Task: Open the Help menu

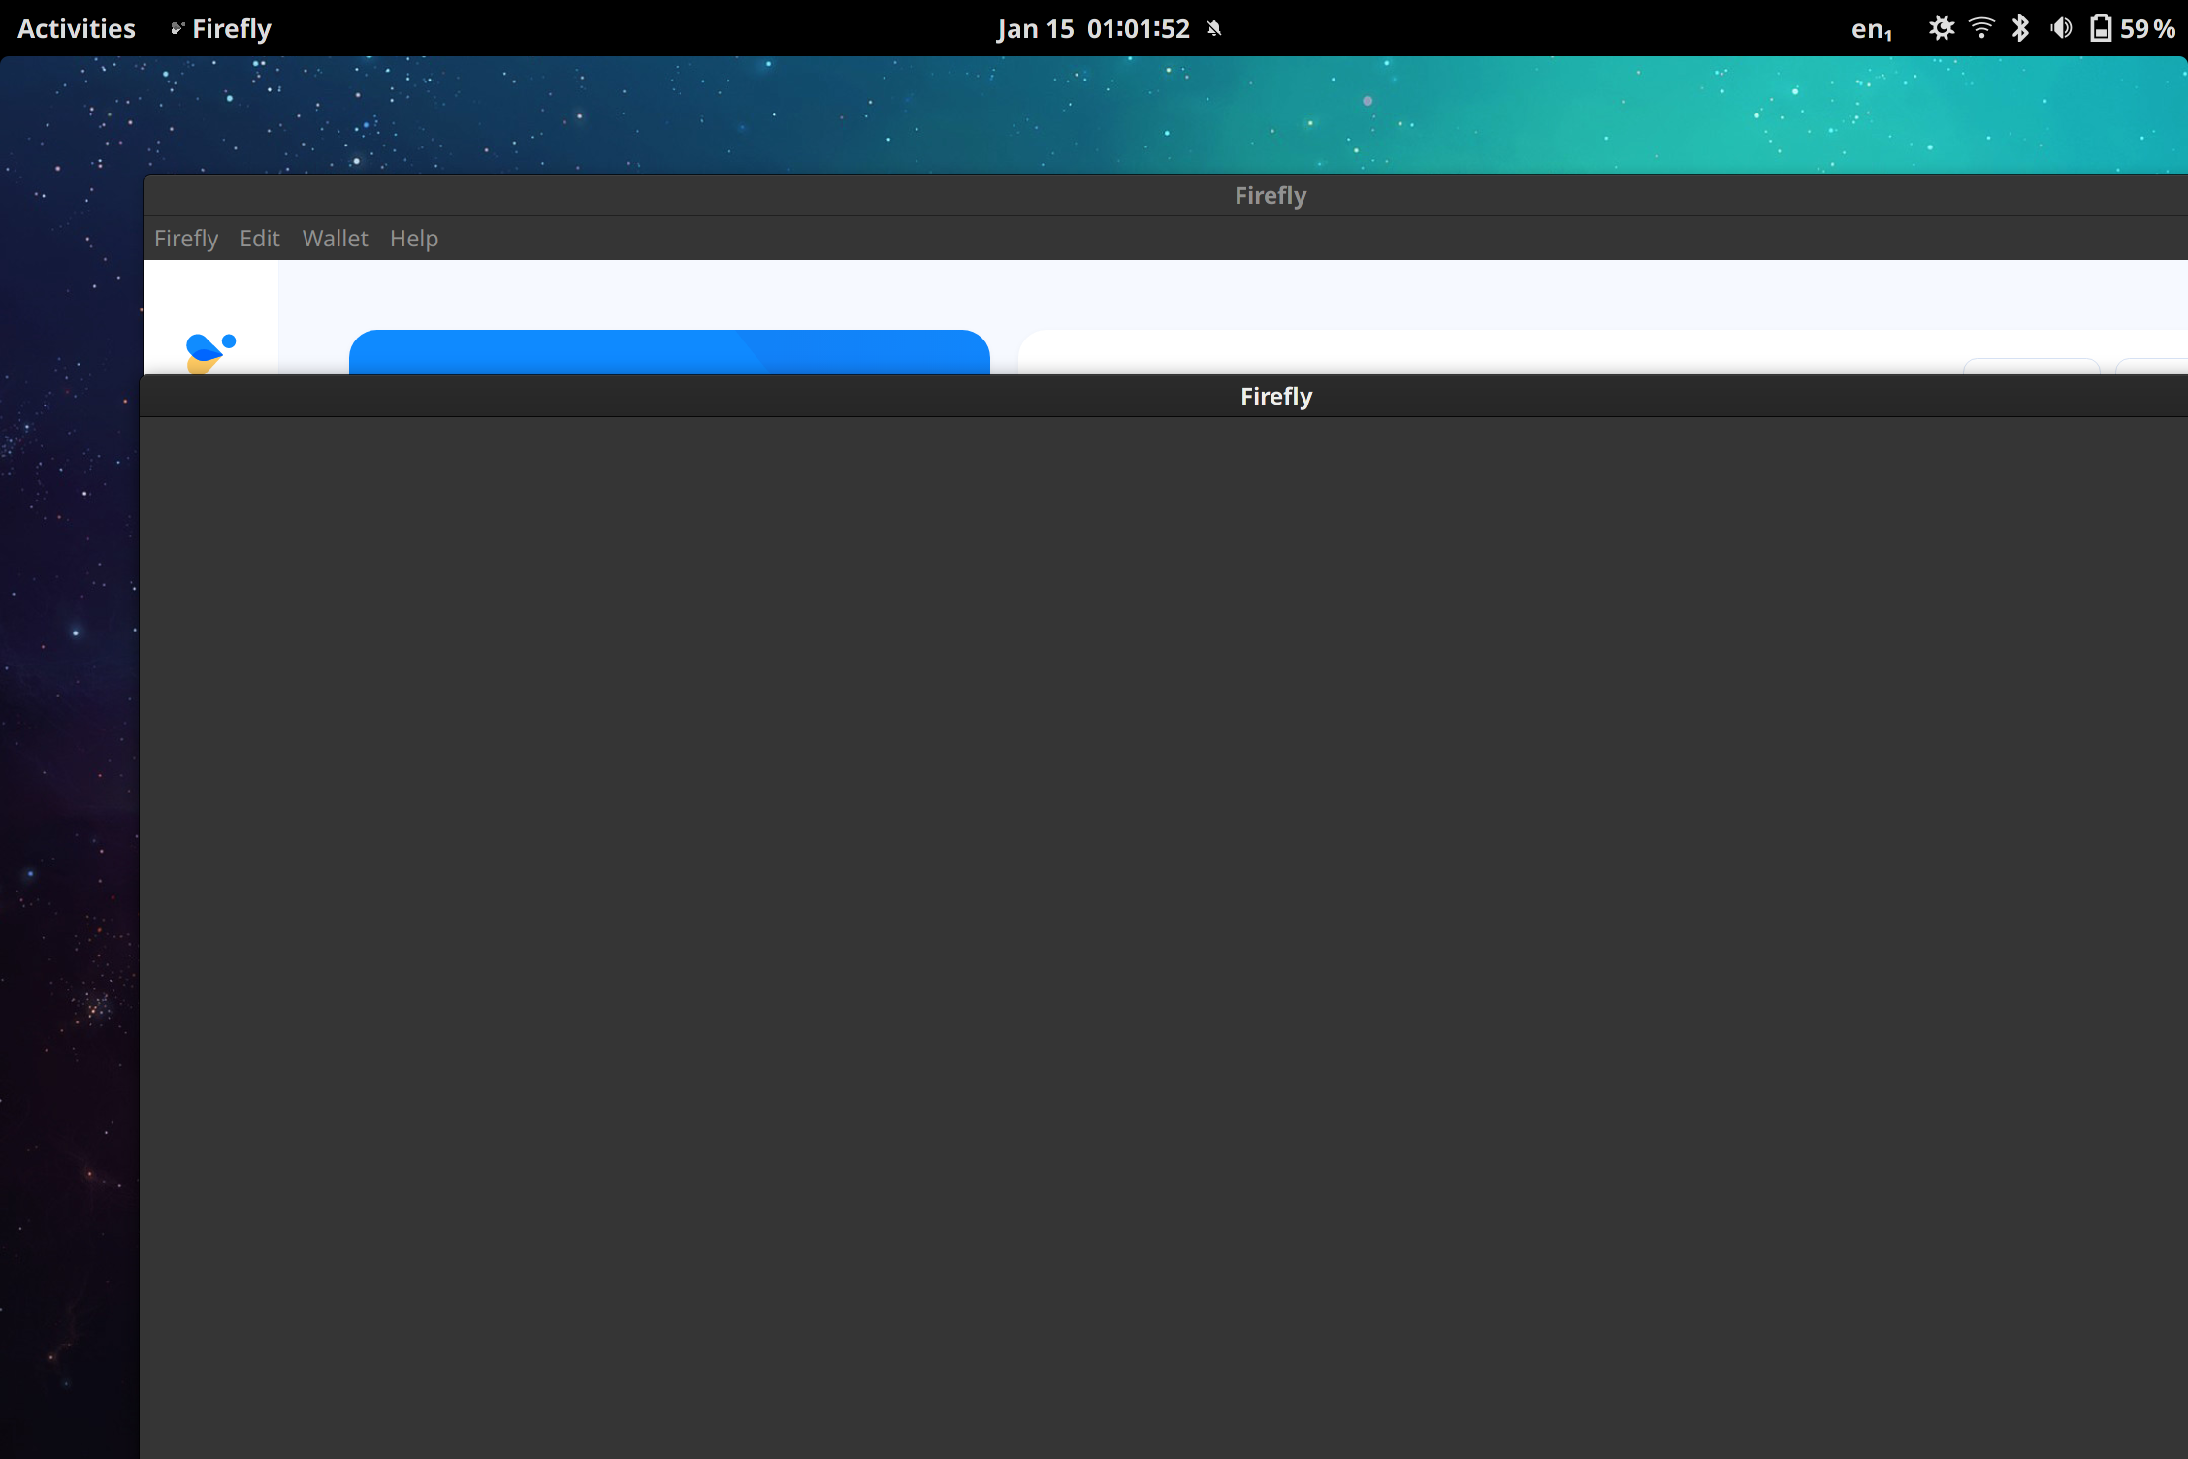Action: (x=413, y=238)
